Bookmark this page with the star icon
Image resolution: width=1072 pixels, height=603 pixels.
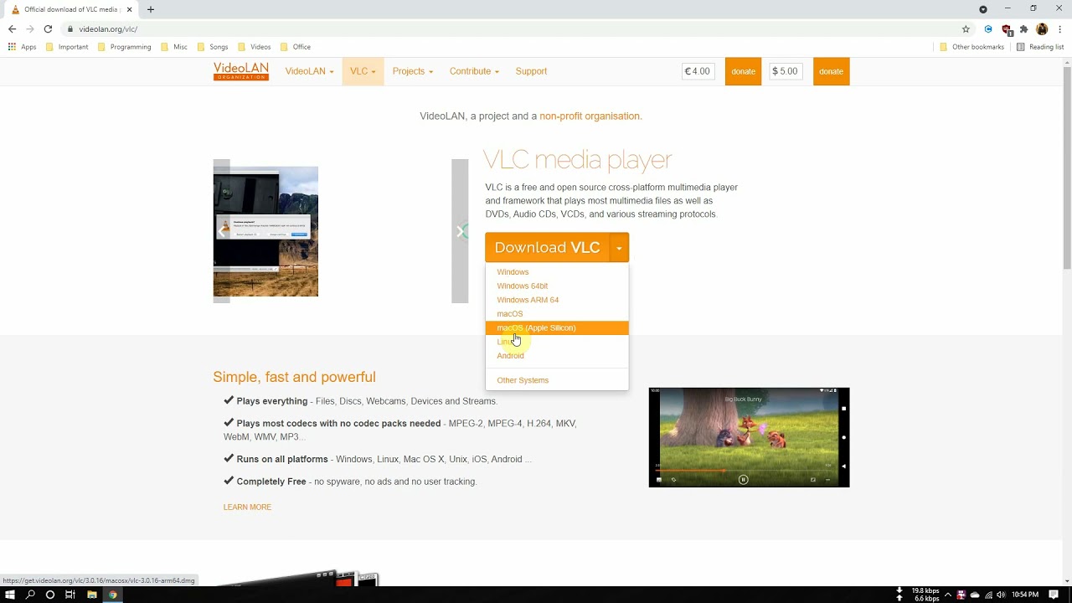pyautogui.click(x=966, y=28)
